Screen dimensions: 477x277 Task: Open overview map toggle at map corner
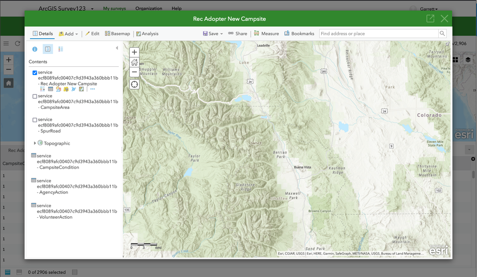(x=447, y=44)
